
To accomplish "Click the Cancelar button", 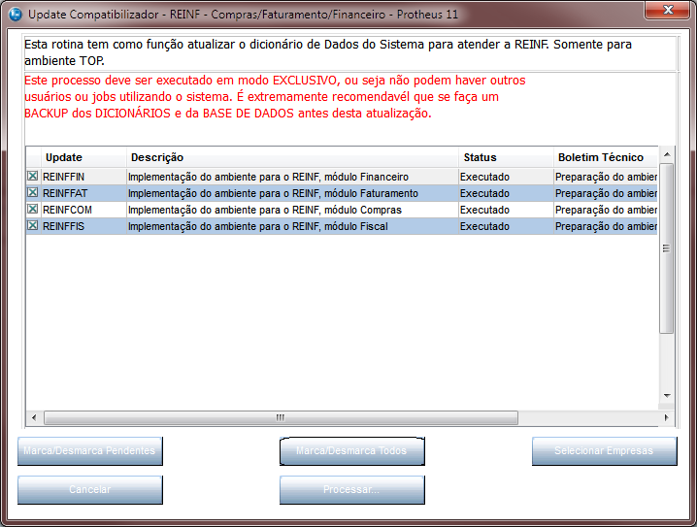I will point(89,489).
